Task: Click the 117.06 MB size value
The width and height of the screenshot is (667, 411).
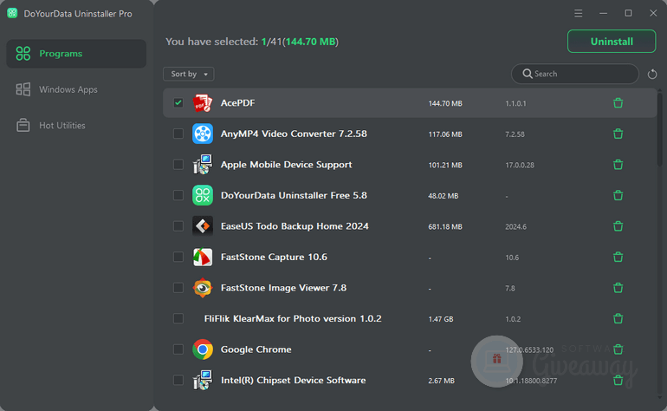Action: (445, 134)
